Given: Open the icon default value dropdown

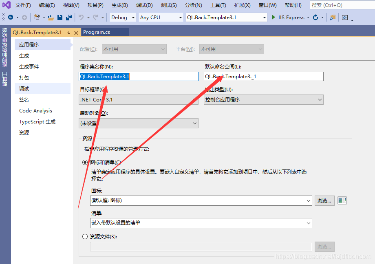Looking at the screenshot, I should (201, 200).
